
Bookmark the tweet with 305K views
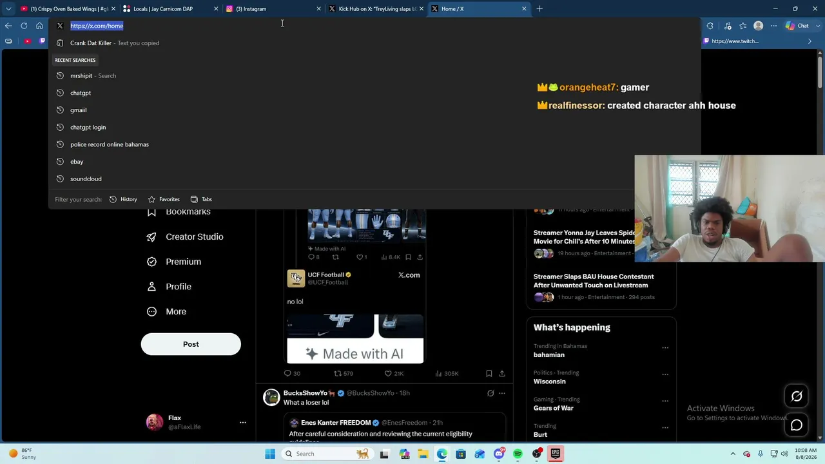pos(489,374)
